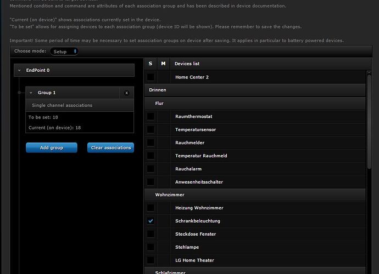Click the Add group button

click(52, 147)
